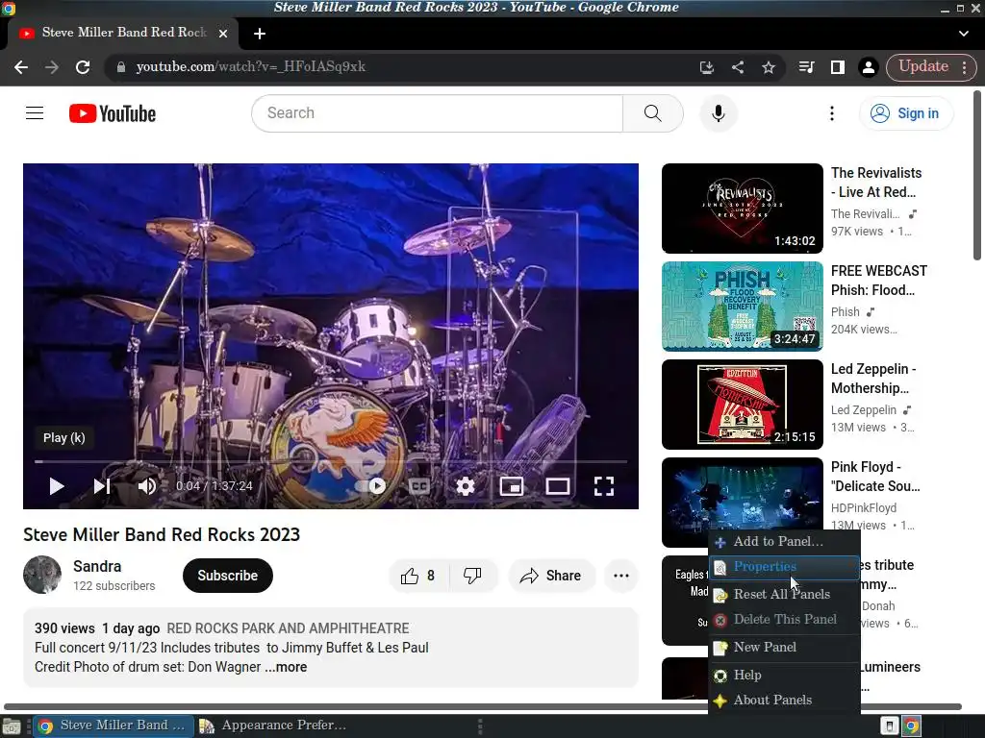Screen dimensions: 985x738
Task: Bookmark this page with the star icon
Action: 769,67
